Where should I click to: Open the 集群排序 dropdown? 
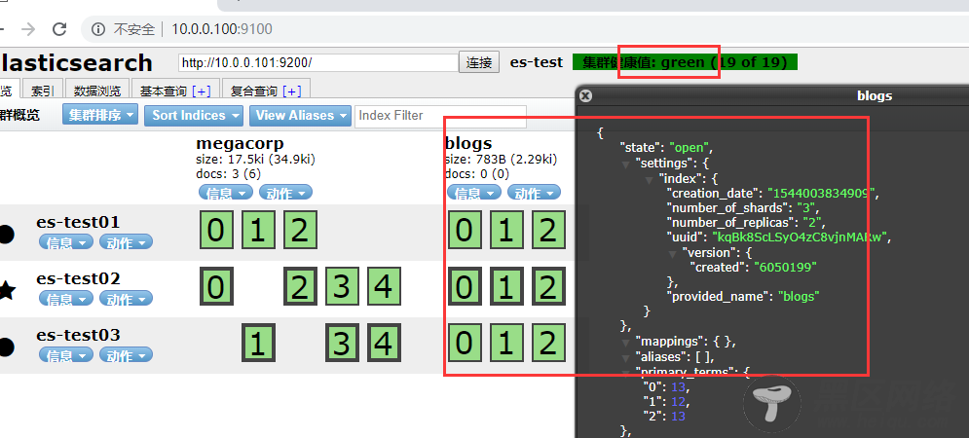tap(100, 115)
